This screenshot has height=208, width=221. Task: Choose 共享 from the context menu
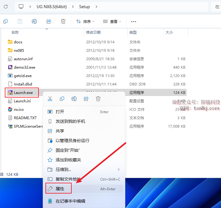[x=84, y=131]
